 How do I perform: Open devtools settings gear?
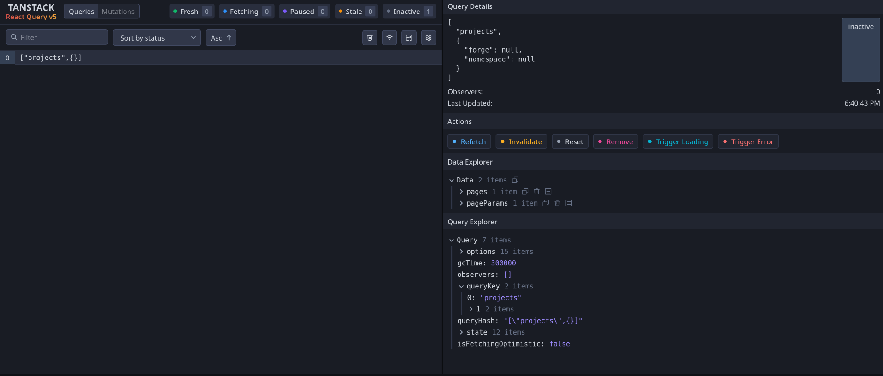tap(429, 38)
